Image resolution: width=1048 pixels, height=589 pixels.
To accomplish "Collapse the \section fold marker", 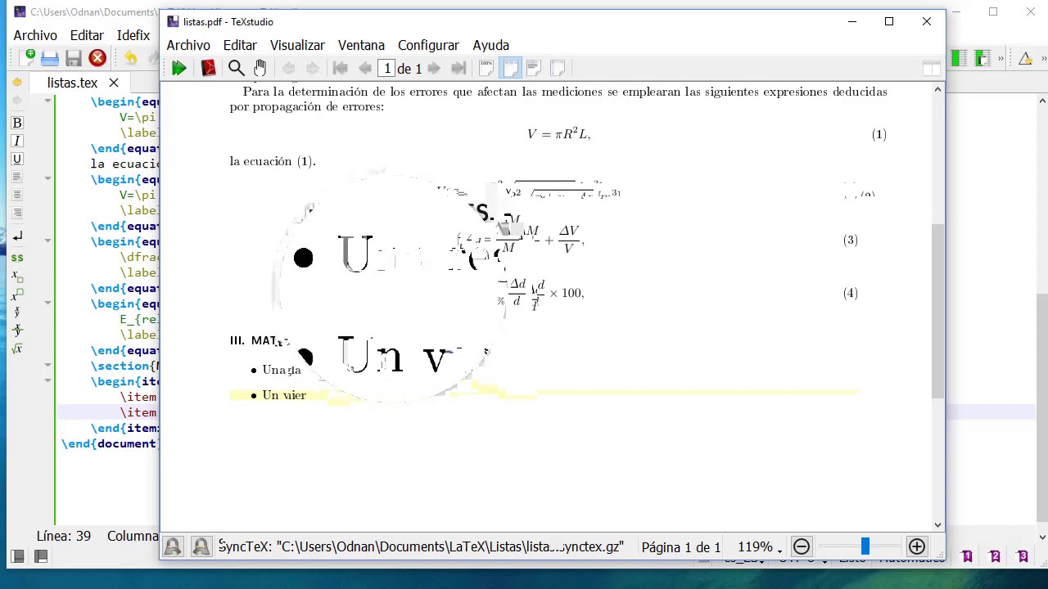I will (x=47, y=365).
